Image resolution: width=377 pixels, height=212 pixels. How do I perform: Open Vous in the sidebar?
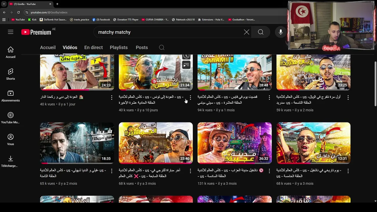point(11,140)
